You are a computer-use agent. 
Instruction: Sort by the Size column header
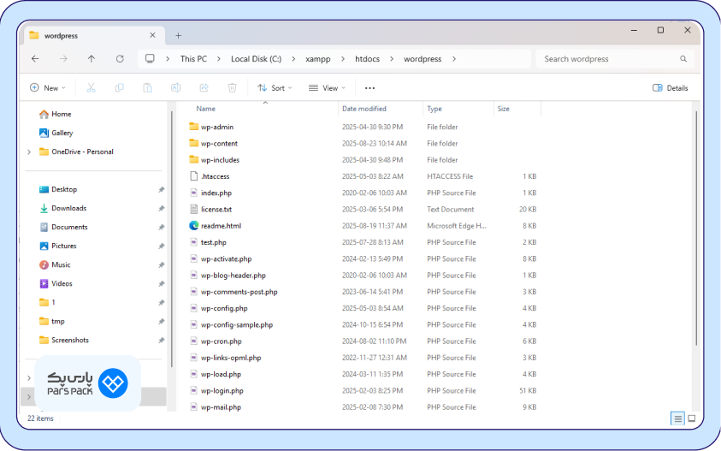[x=504, y=109]
